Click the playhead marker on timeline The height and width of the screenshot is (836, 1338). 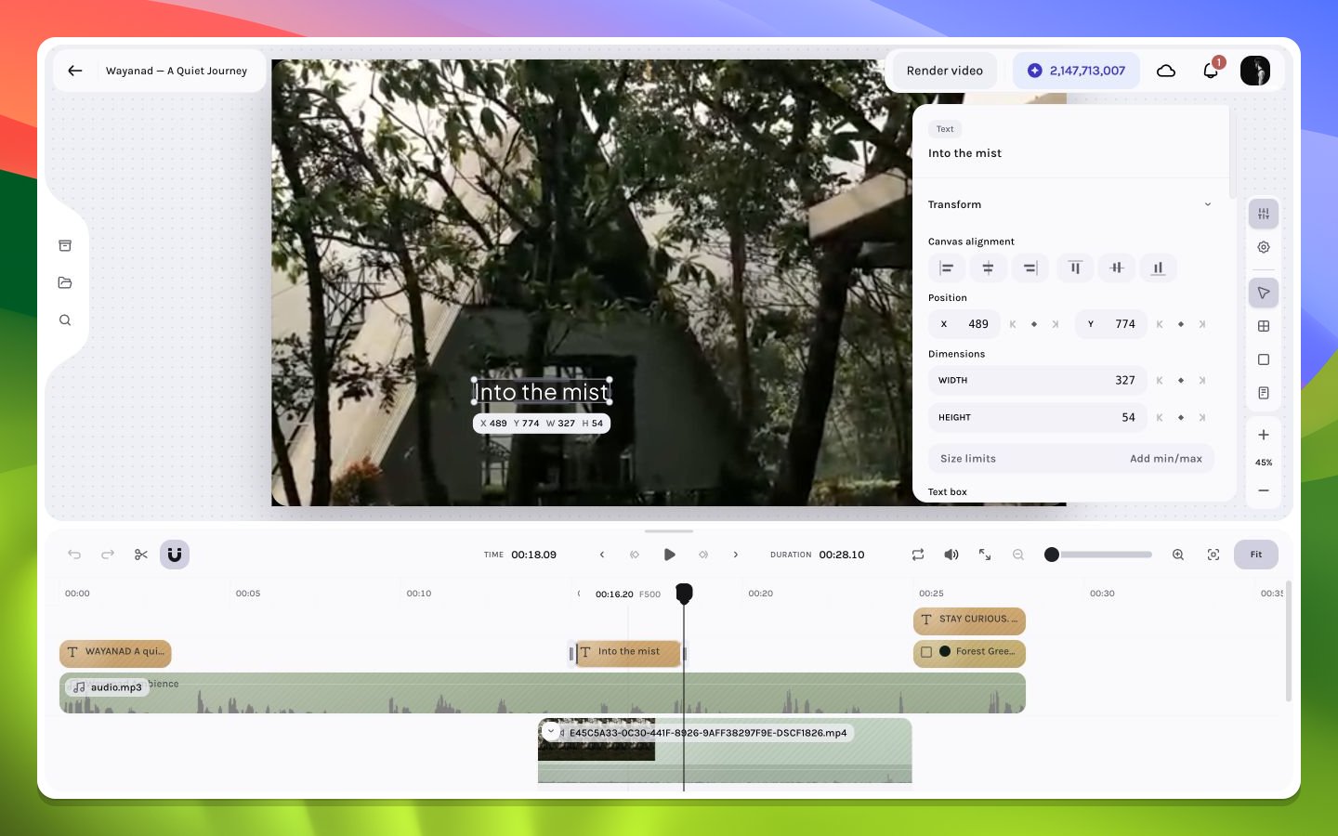pyautogui.click(x=684, y=593)
